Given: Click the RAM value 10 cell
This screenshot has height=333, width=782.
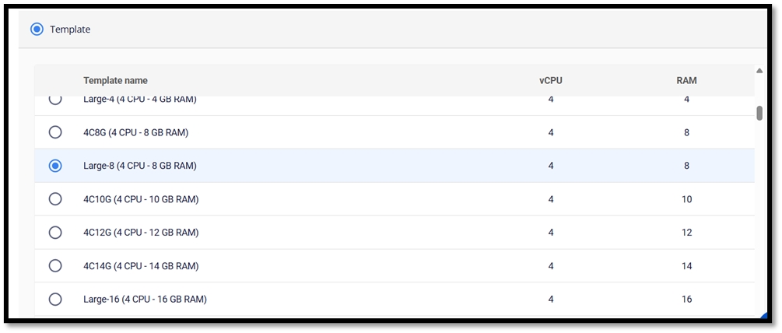Looking at the screenshot, I should (686, 199).
